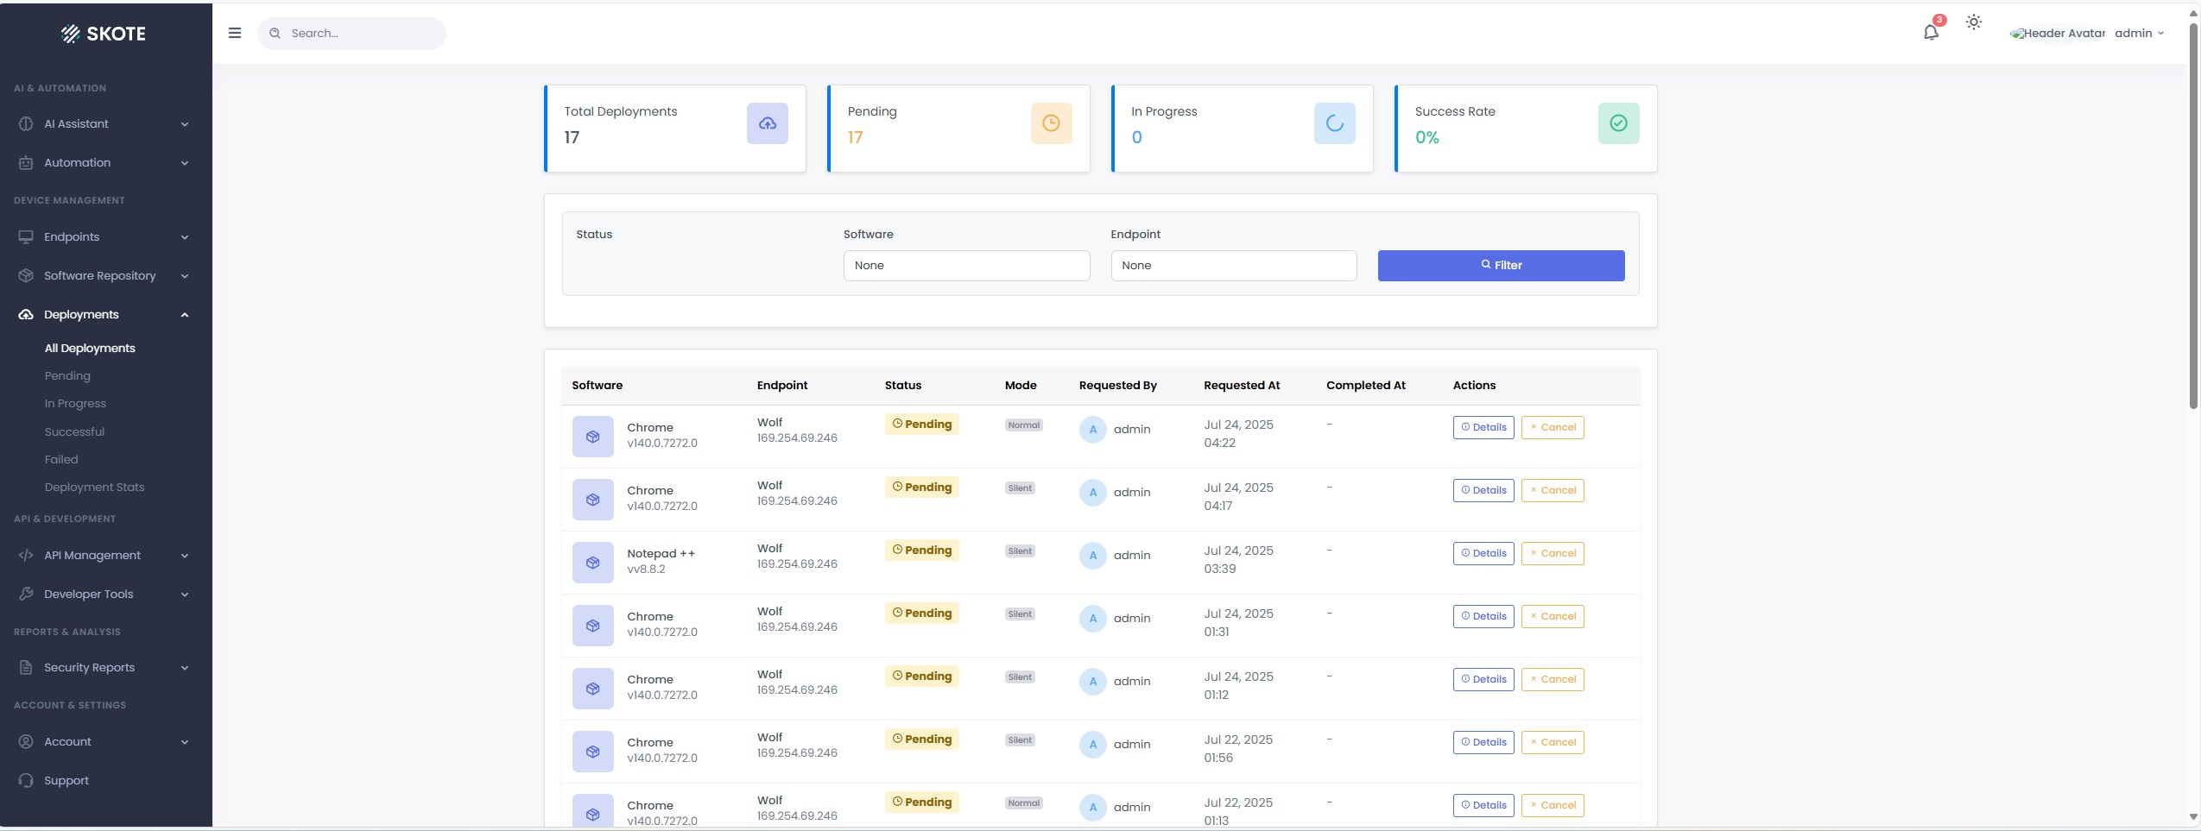Click the In Progress spinner icon
Viewport: 2201px width, 831px height.
pyautogui.click(x=1334, y=123)
